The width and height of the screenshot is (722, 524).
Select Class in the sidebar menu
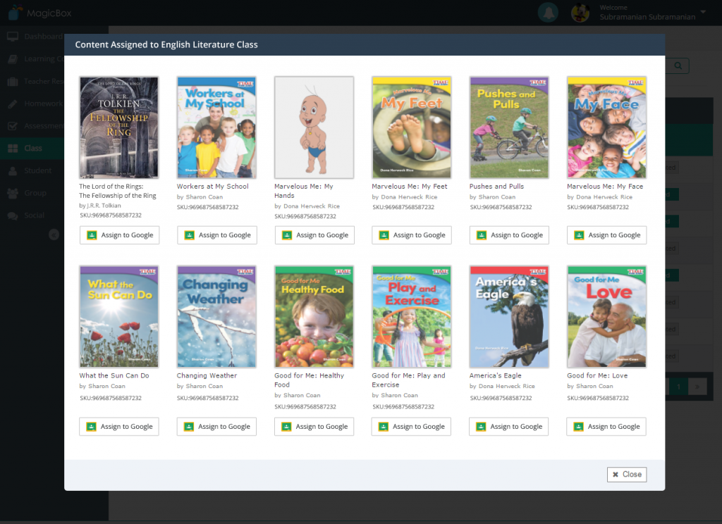33,148
